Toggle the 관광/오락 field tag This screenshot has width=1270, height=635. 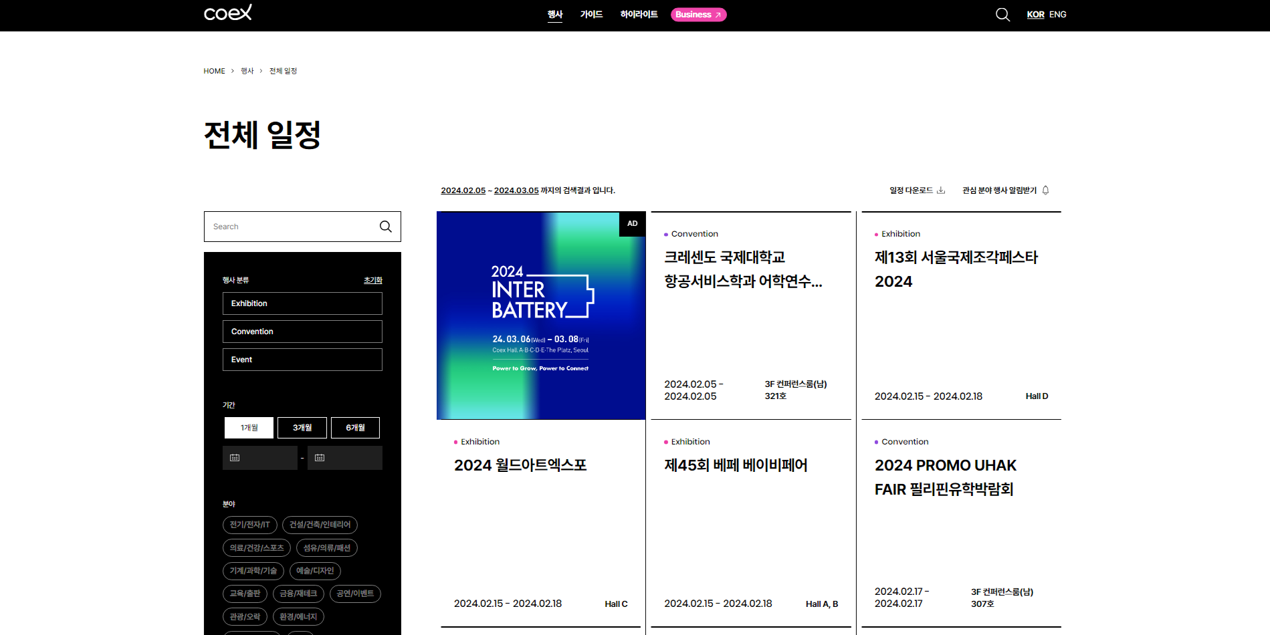pos(245,617)
